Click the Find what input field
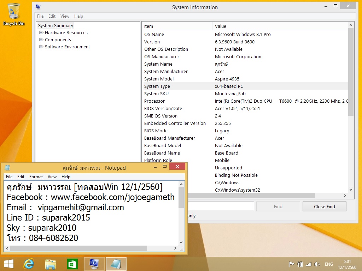 click(221, 206)
